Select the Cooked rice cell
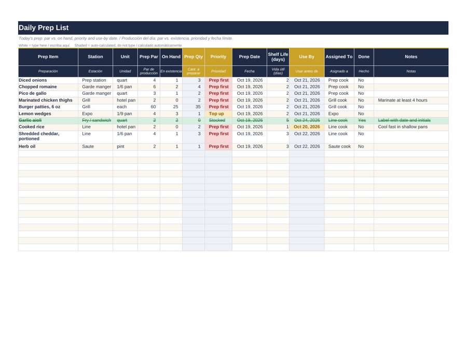Viewport: 467px width, 360px height. 48,127
